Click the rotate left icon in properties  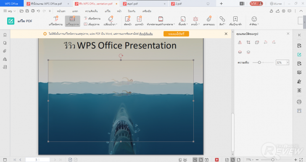click(266, 42)
